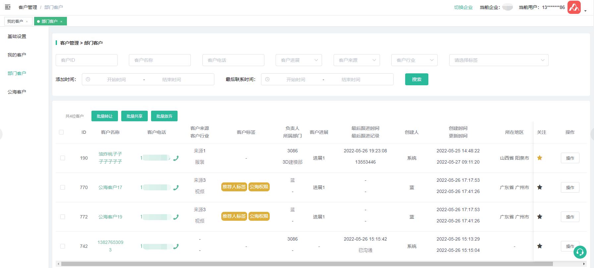The image size is (594, 268).
Task: Dial customer 公海客户17 via phone icon
Action: [176, 188]
